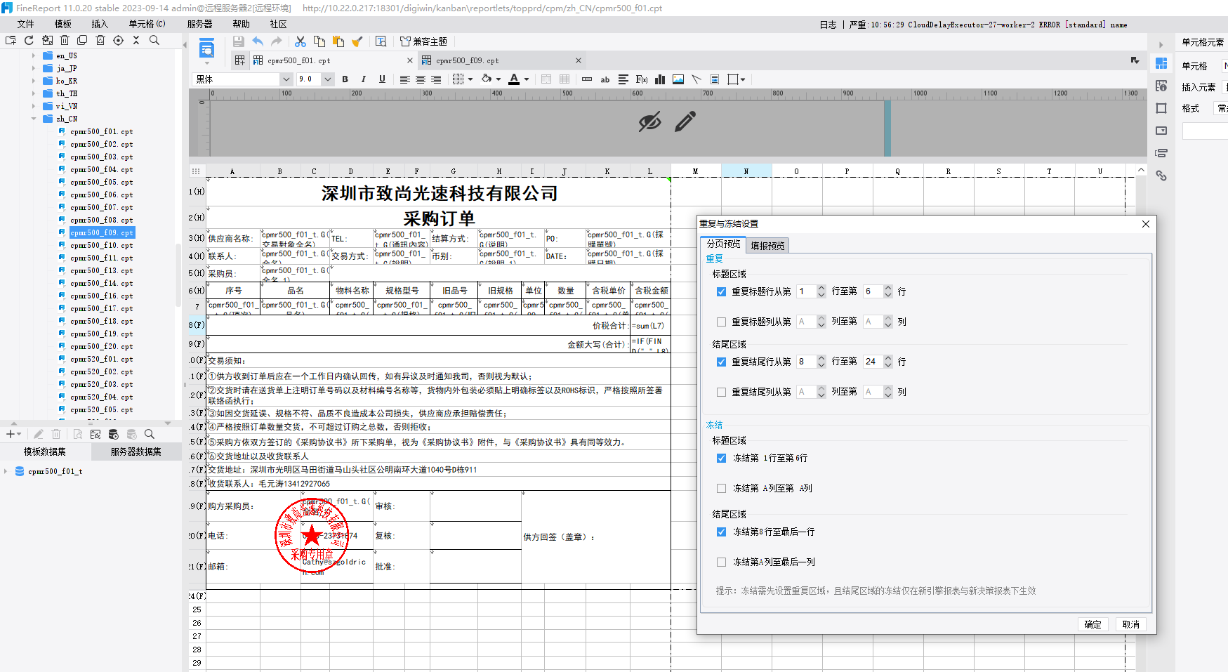Insert formula with the F(x) icon
The width and height of the screenshot is (1228, 672).
pos(642,79)
